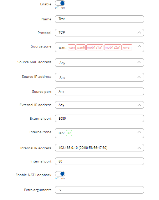The height and width of the screenshot is (200, 159).
Task: Expand the Source zone chevron
Action: click(139, 46)
